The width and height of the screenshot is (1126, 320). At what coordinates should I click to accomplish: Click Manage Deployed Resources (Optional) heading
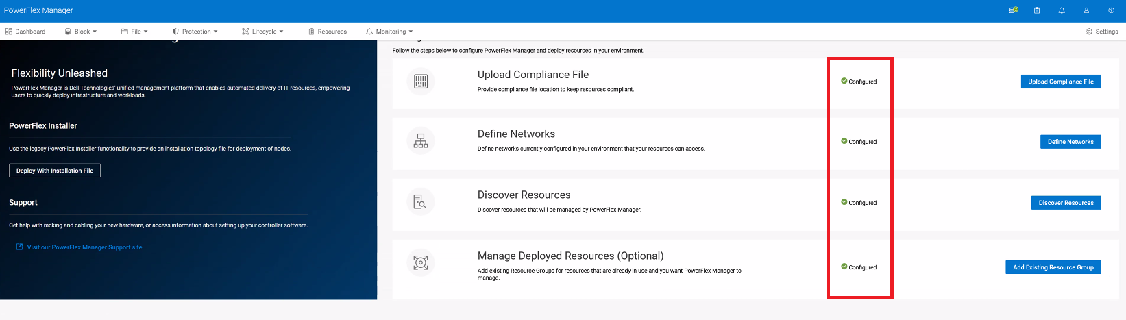tap(571, 256)
